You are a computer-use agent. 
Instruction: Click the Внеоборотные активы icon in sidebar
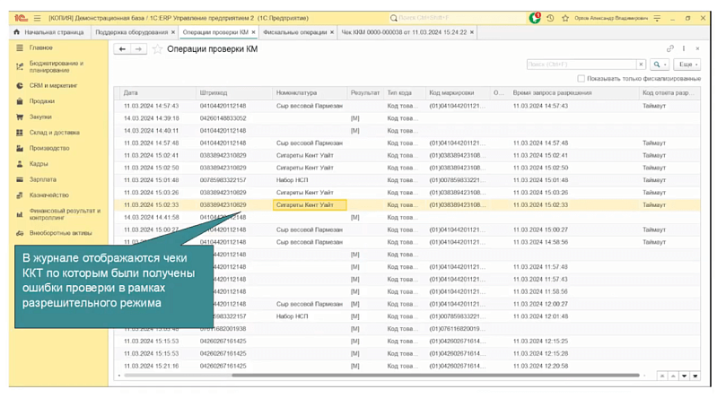20,233
